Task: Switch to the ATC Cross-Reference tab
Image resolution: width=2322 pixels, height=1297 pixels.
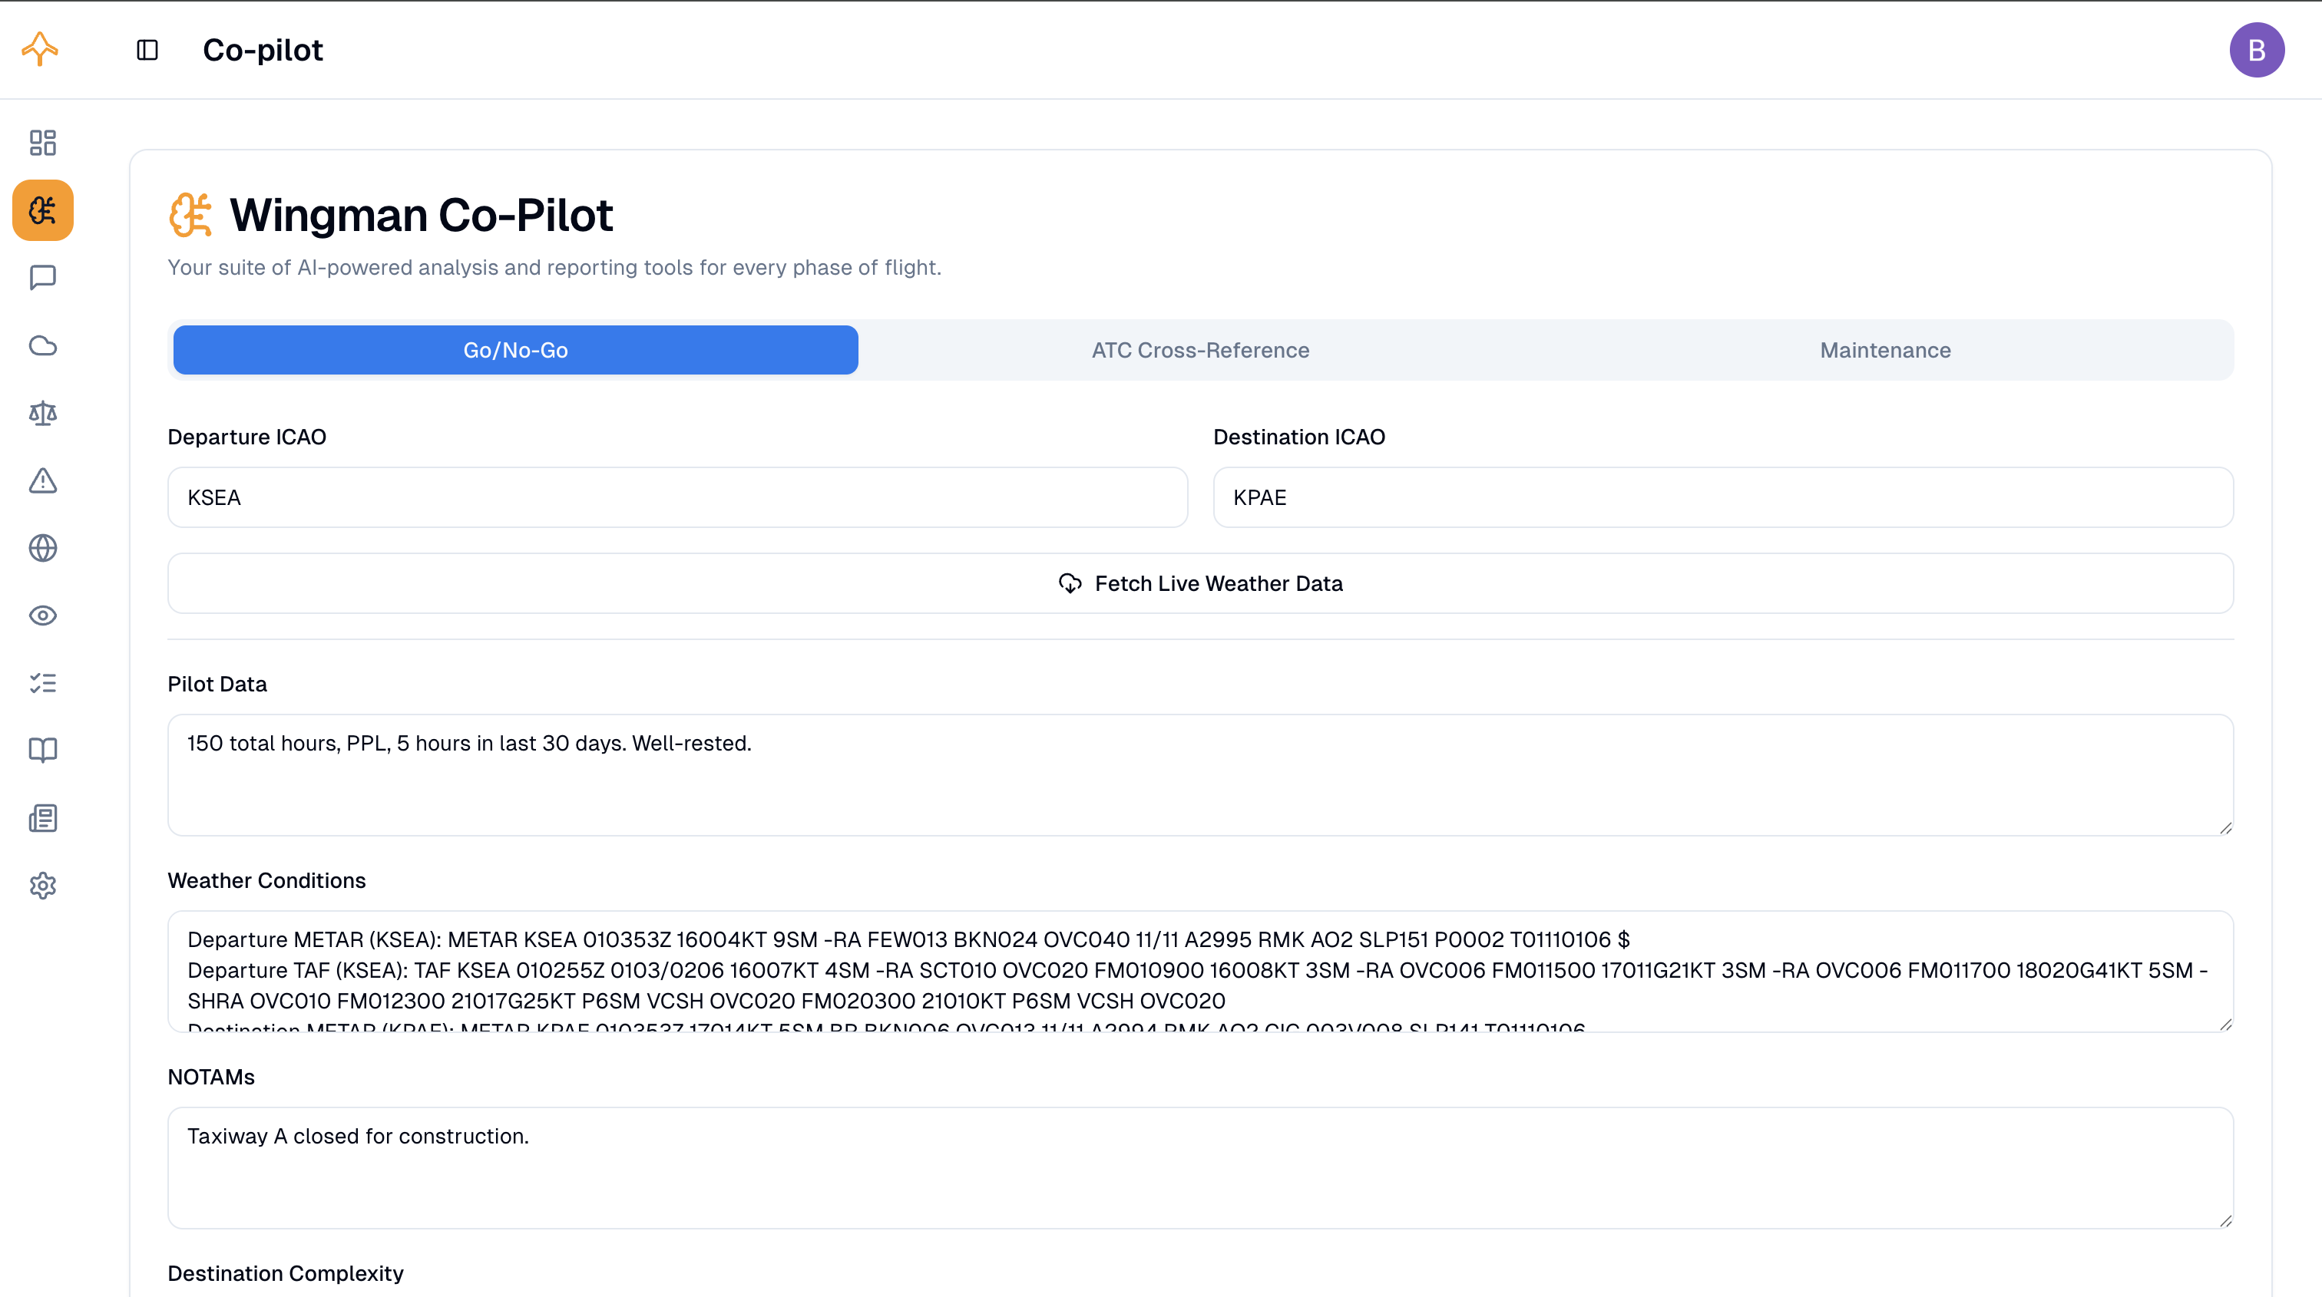Action: (x=1199, y=351)
